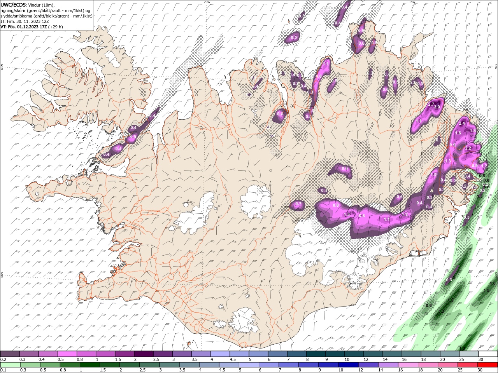Image resolution: width=498 pixels, height=373 pixels.
Task: Pick the light lavender swatch at 4 in upper scale
Action: pyautogui.click(x=220, y=354)
